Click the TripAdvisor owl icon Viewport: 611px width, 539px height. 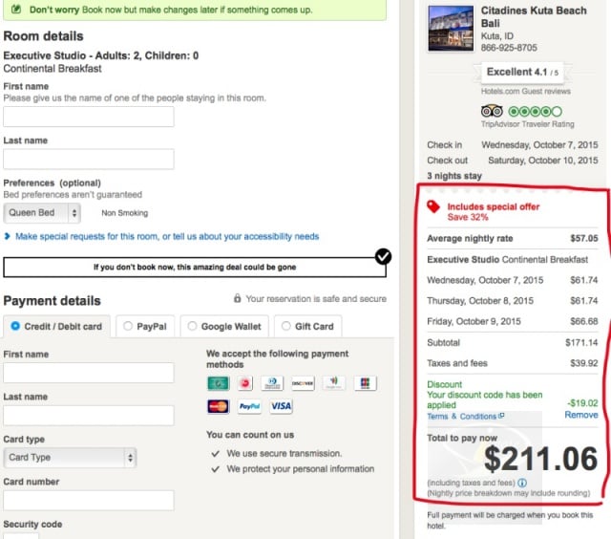click(492, 111)
